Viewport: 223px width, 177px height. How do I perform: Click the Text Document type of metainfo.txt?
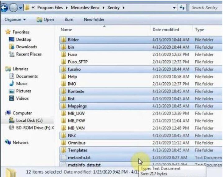(208, 158)
